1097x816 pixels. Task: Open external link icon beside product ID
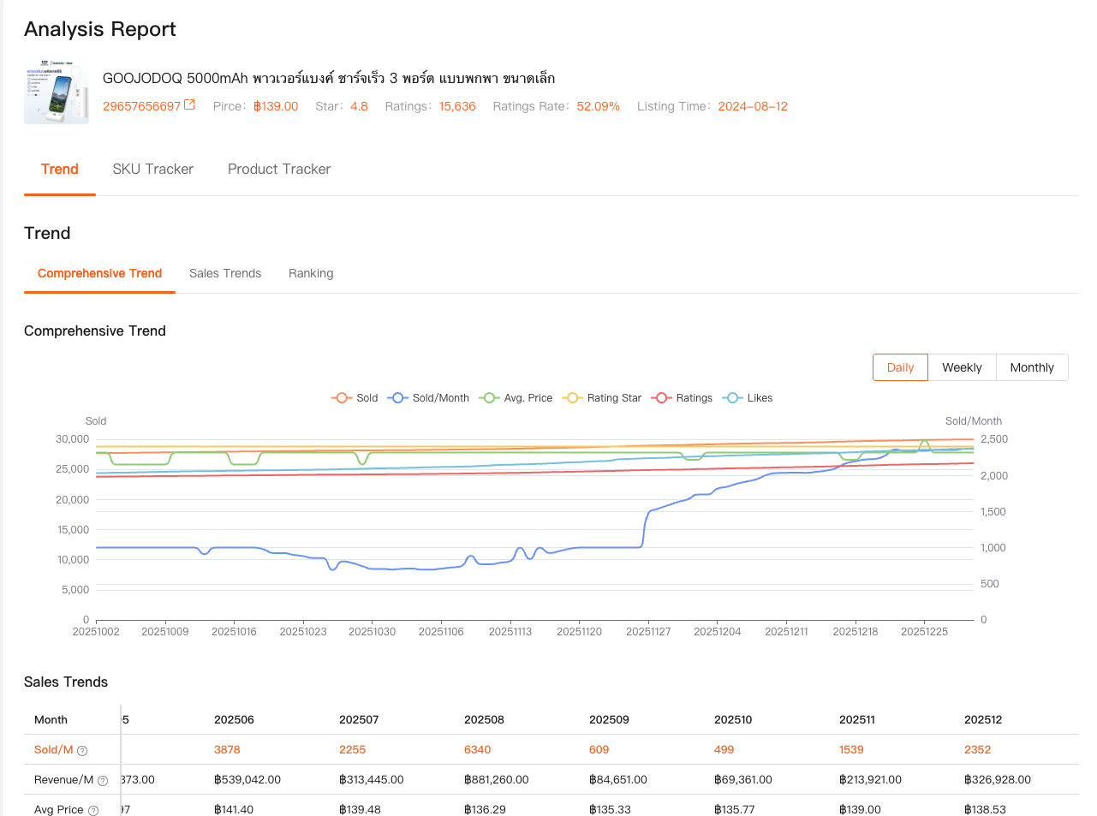click(x=190, y=105)
